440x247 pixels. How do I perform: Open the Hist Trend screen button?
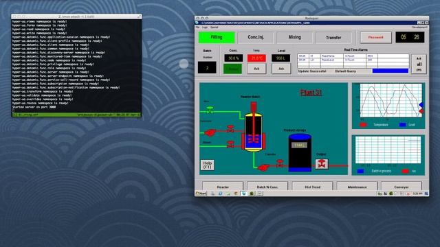312,186
